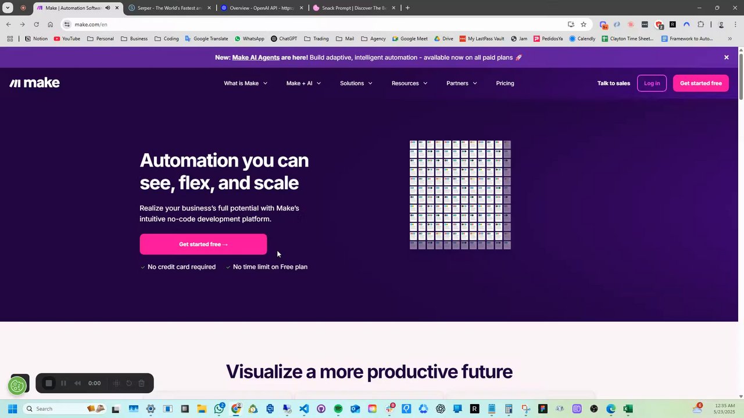Open the My LastPass Vault bookmark

pyautogui.click(x=482, y=39)
